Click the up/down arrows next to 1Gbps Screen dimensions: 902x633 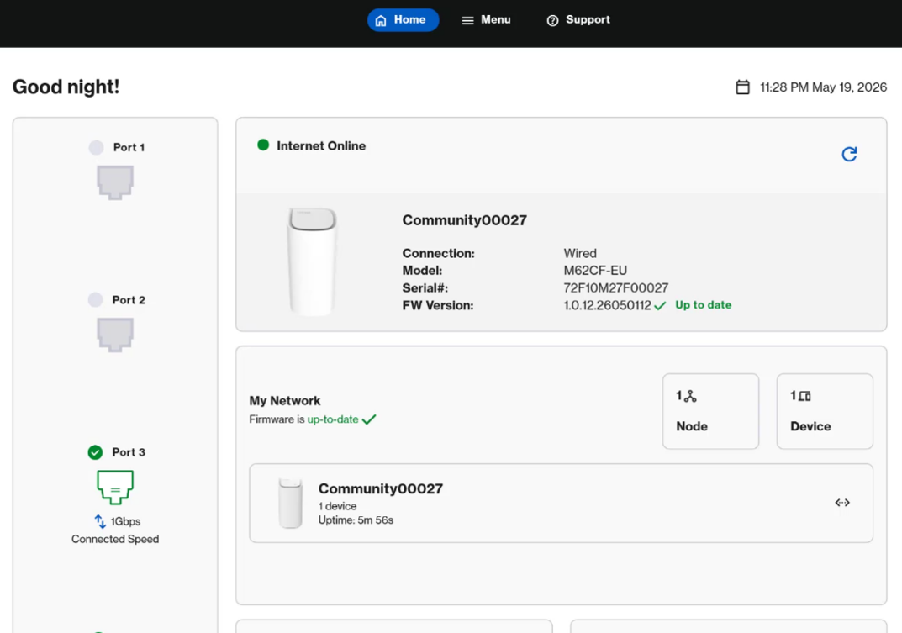(100, 521)
